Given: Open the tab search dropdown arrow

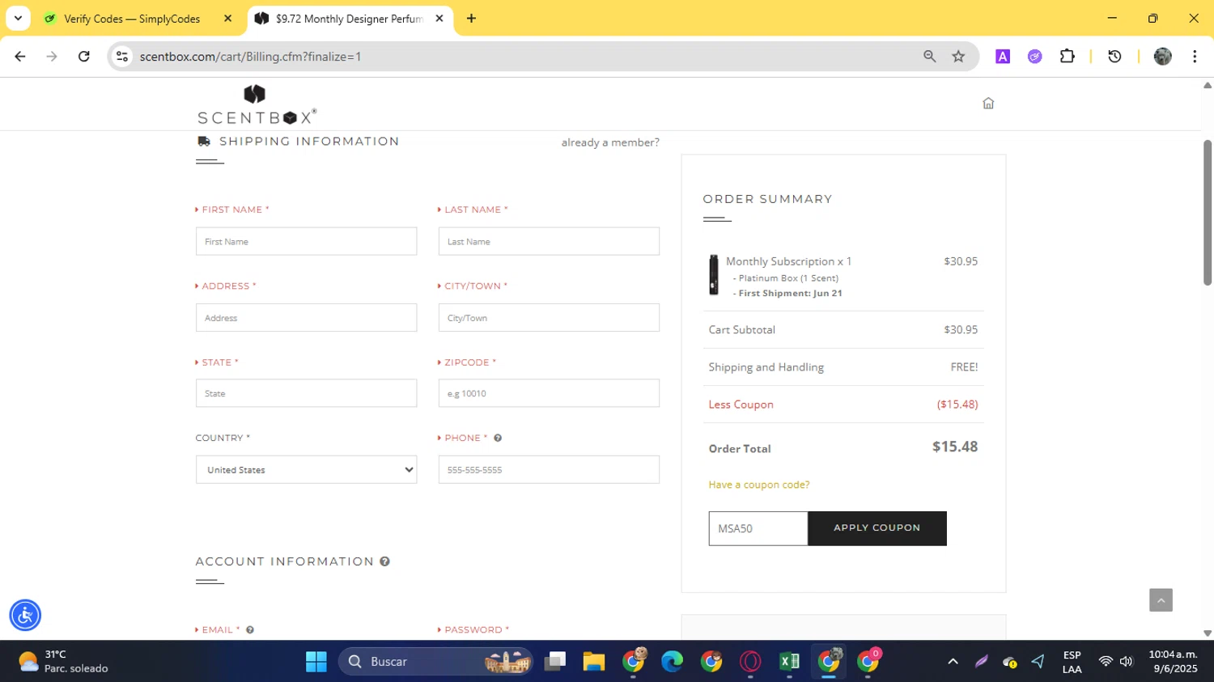Looking at the screenshot, I should coord(18,18).
